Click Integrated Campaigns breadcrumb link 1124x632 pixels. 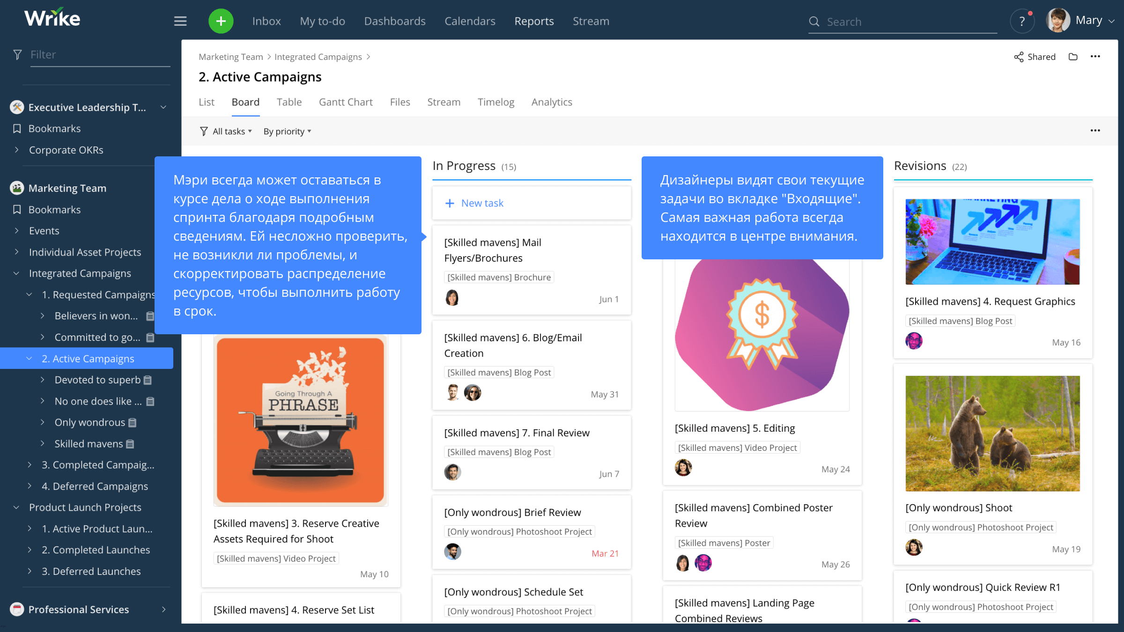[318, 57]
